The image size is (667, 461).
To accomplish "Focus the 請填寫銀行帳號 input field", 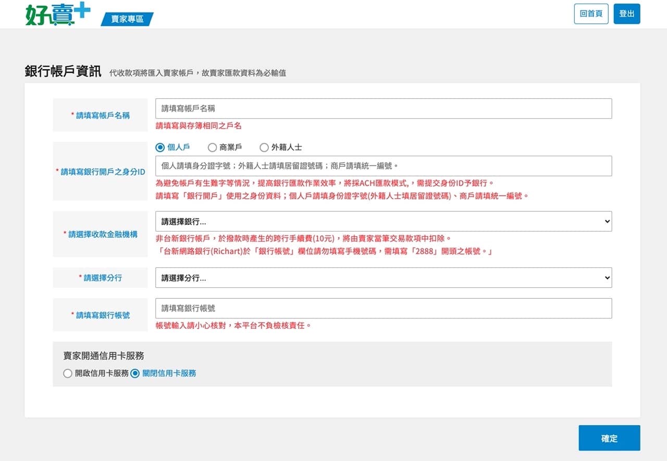I will tap(384, 308).
